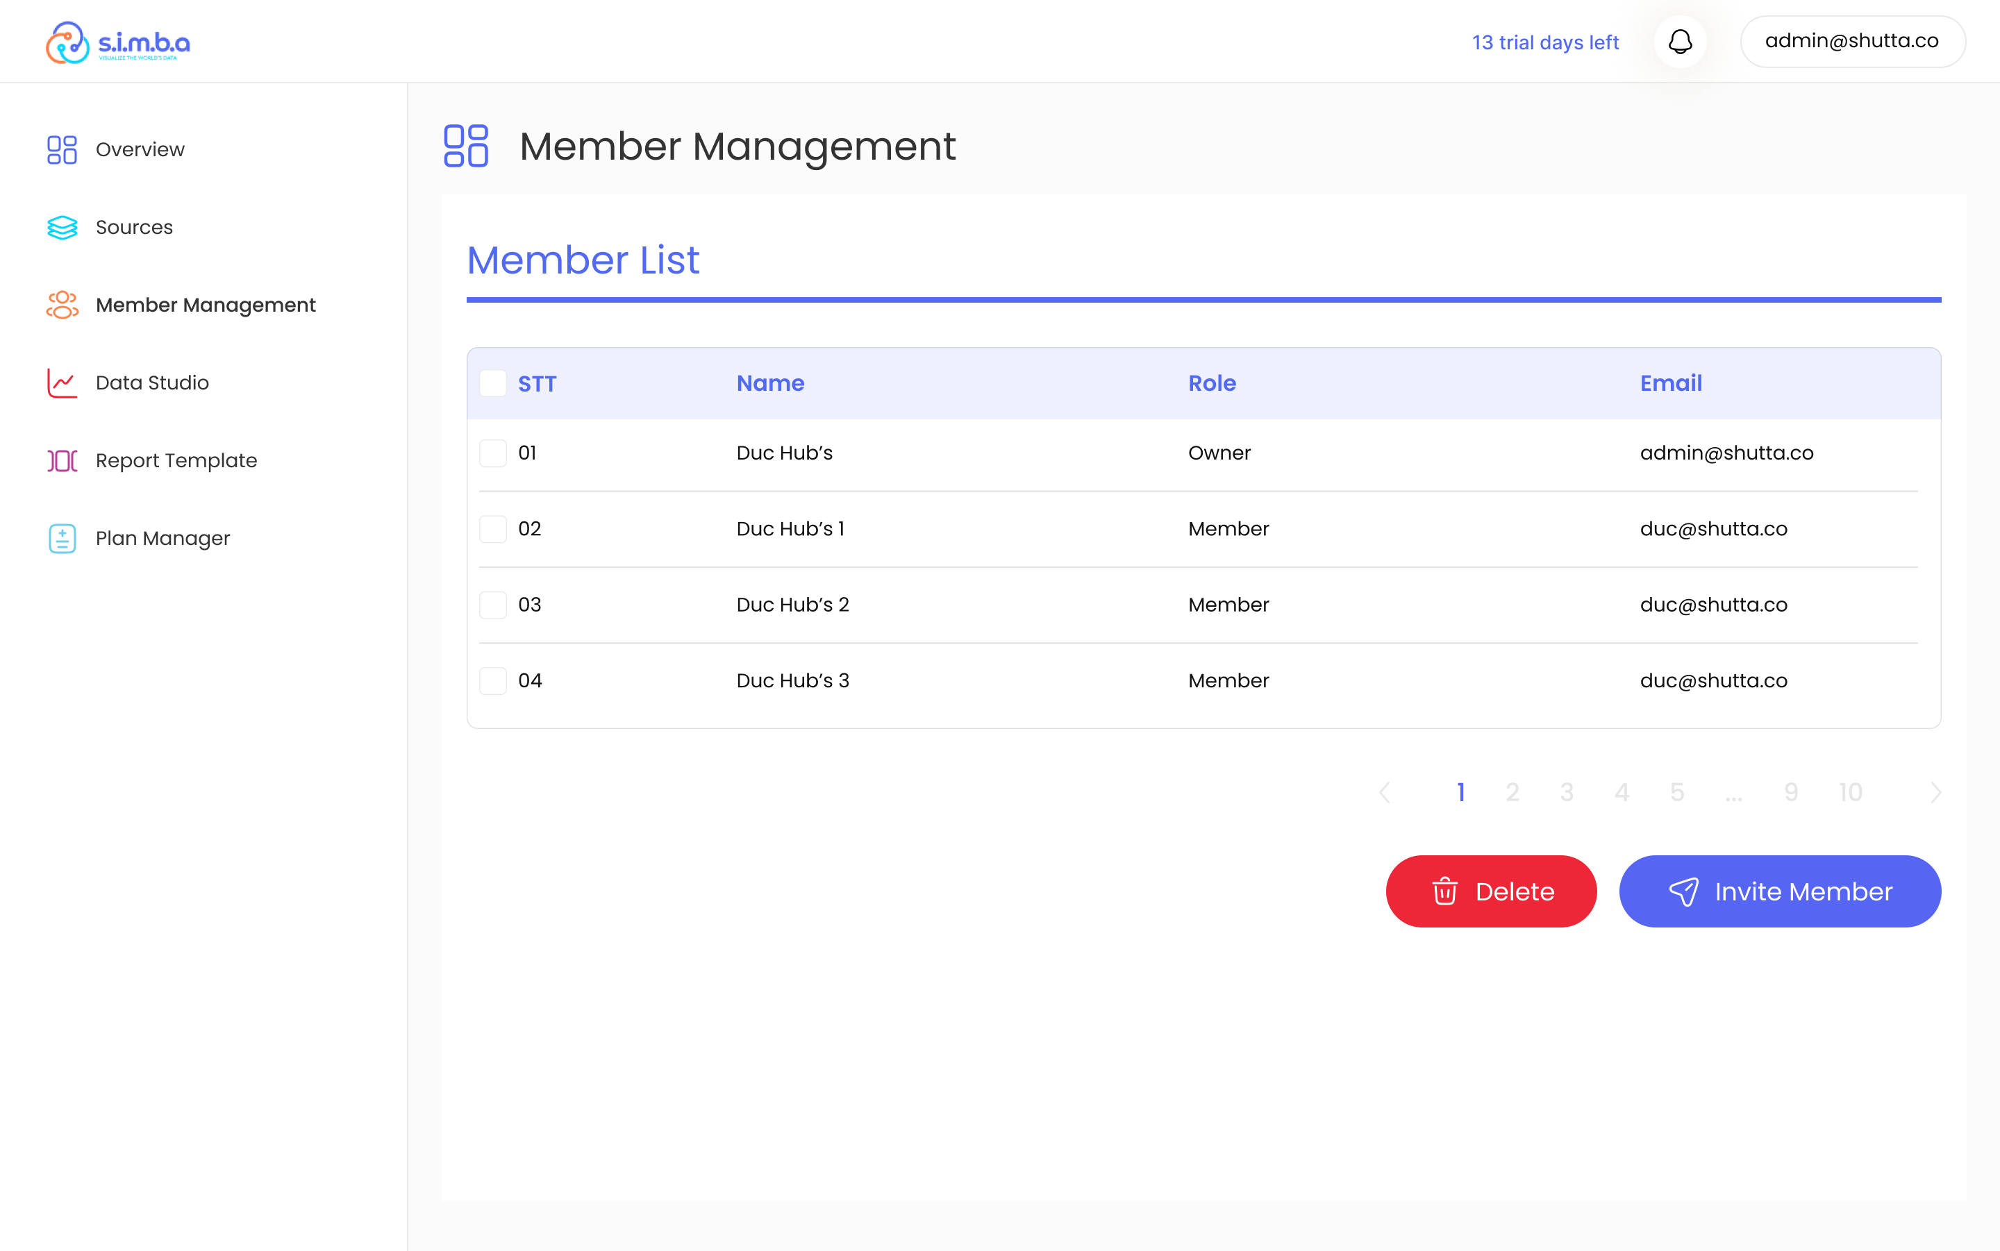Click the Overview grid icon in sidebar

[62, 150]
